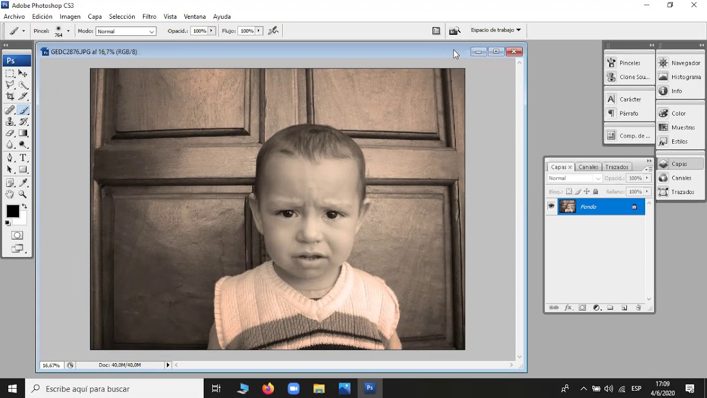Open the Pinceles panel
This screenshot has width=707, height=398.
click(x=630, y=63)
